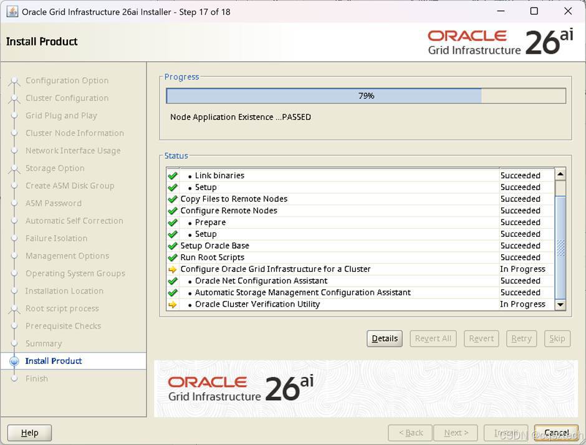586x445 pixels.
Task: Select Installation Location step
Action: coord(64,291)
